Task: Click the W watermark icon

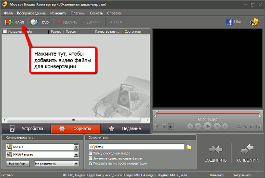Action: tap(258, 127)
